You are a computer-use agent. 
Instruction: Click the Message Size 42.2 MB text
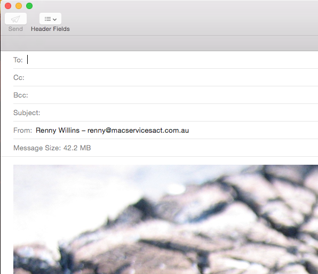pos(52,148)
